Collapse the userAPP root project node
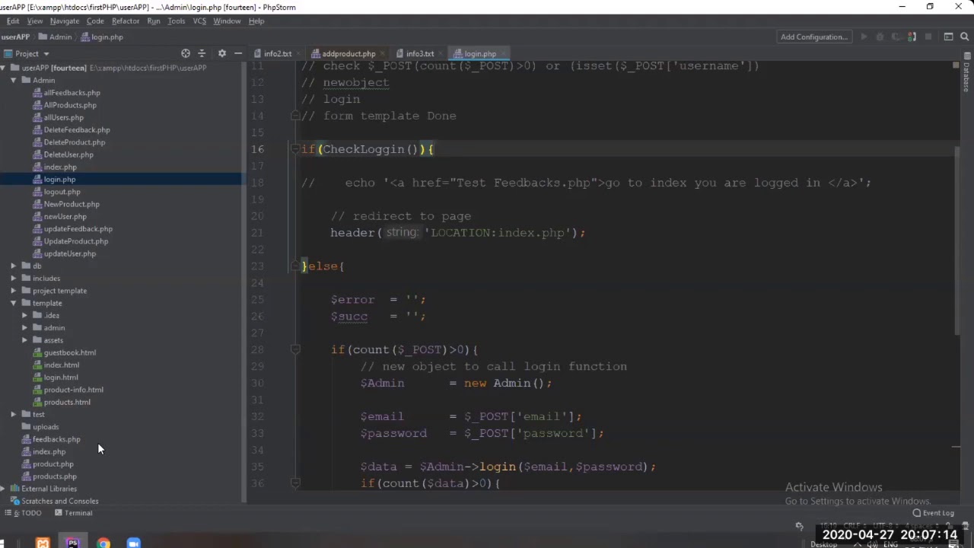The image size is (974, 548). (x=3, y=68)
